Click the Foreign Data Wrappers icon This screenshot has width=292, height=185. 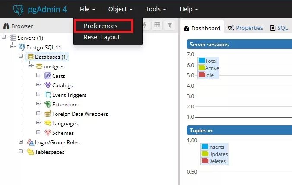[48, 114]
